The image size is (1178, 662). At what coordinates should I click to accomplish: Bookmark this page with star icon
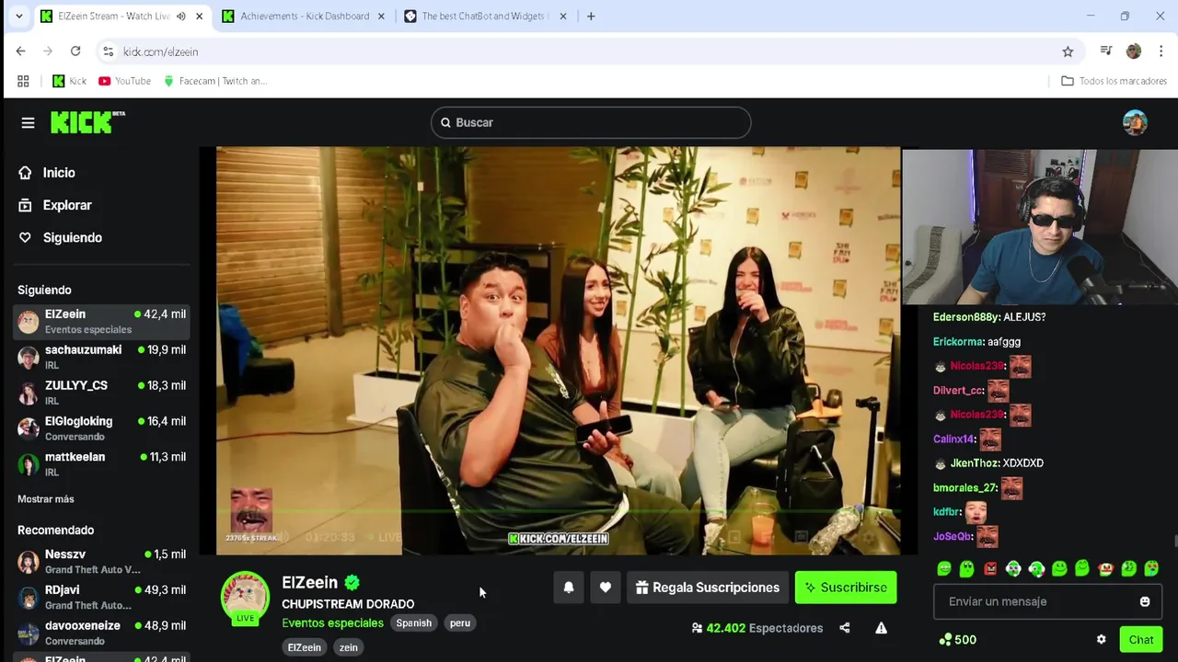point(1068,51)
